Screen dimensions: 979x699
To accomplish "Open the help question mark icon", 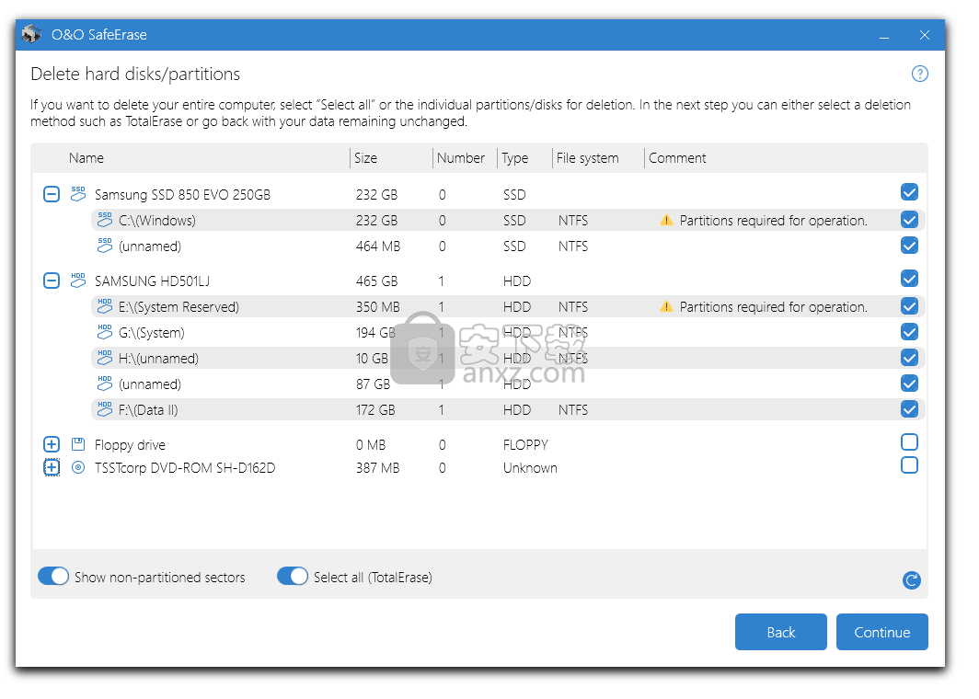I will pos(920,74).
